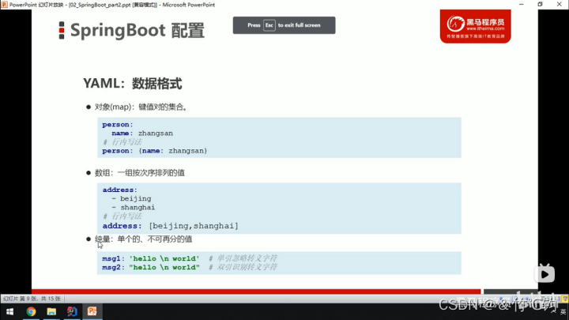Open the Windows Start menu

(x=9, y=311)
